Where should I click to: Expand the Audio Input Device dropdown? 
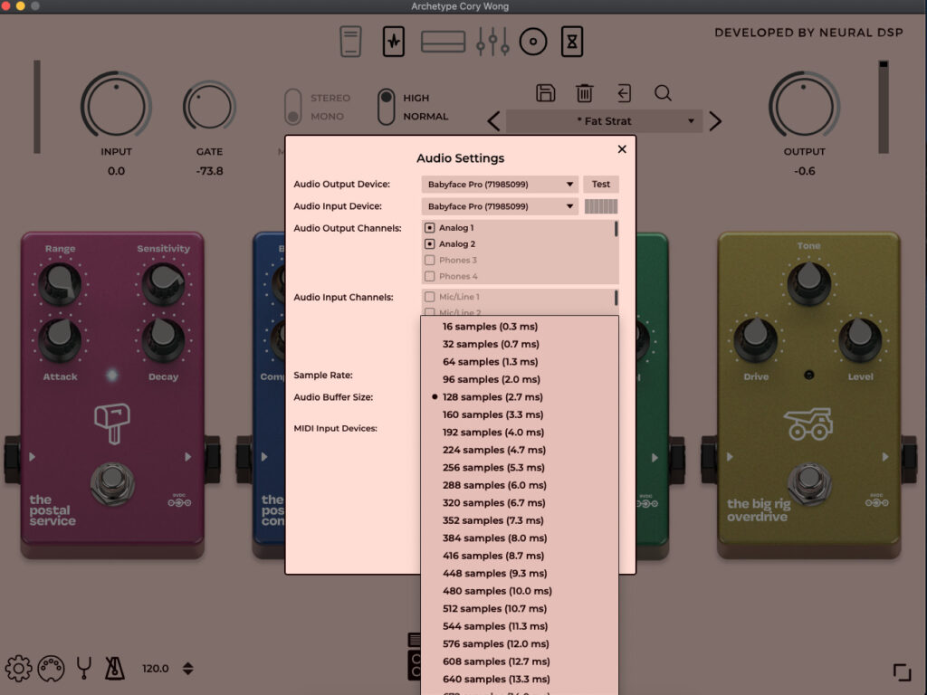(x=500, y=206)
